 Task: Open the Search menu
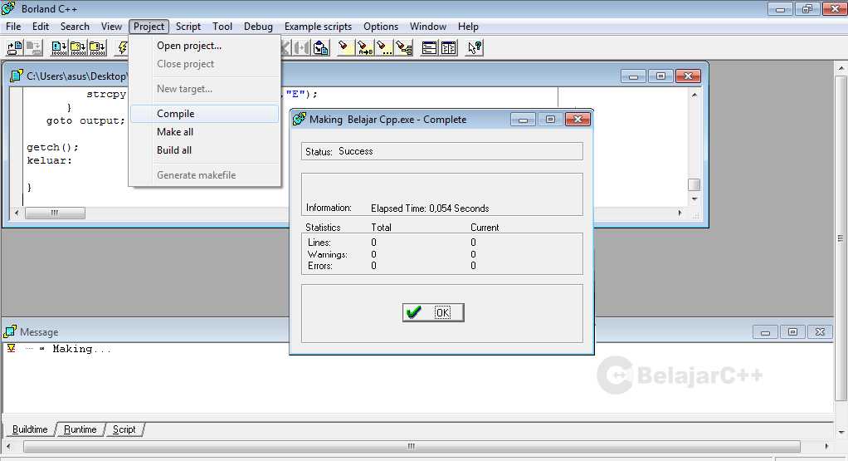click(x=75, y=27)
